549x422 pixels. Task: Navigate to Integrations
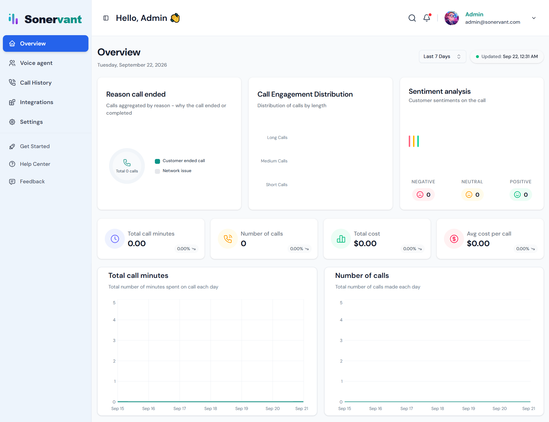46,102
